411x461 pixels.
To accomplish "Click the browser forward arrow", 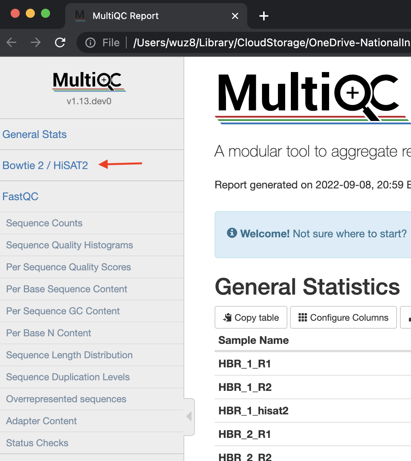I will click(x=36, y=42).
